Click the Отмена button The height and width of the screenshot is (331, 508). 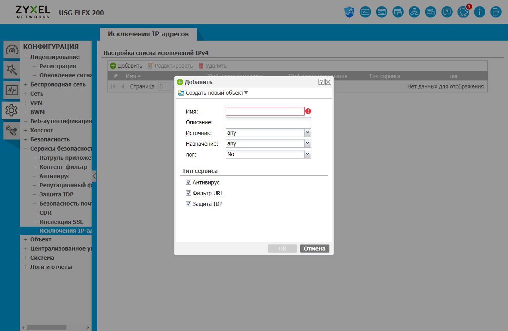click(x=315, y=249)
